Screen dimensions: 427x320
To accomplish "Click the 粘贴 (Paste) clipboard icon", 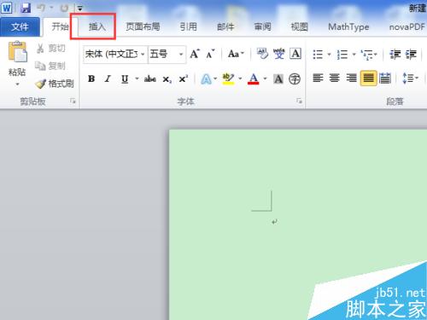I will tap(17, 52).
